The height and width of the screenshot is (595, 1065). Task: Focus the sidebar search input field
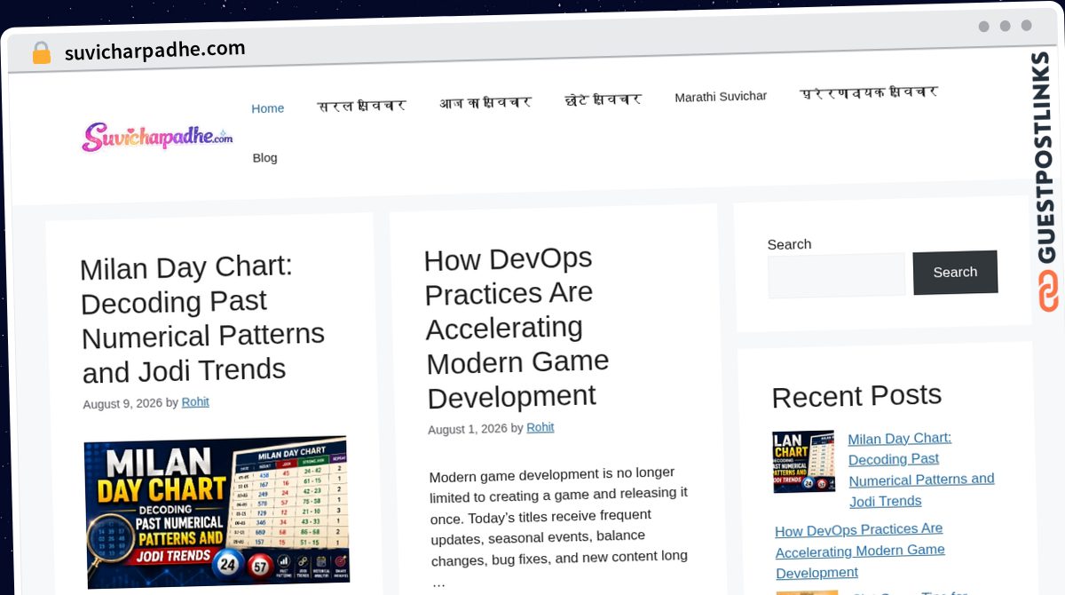[837, 274]
